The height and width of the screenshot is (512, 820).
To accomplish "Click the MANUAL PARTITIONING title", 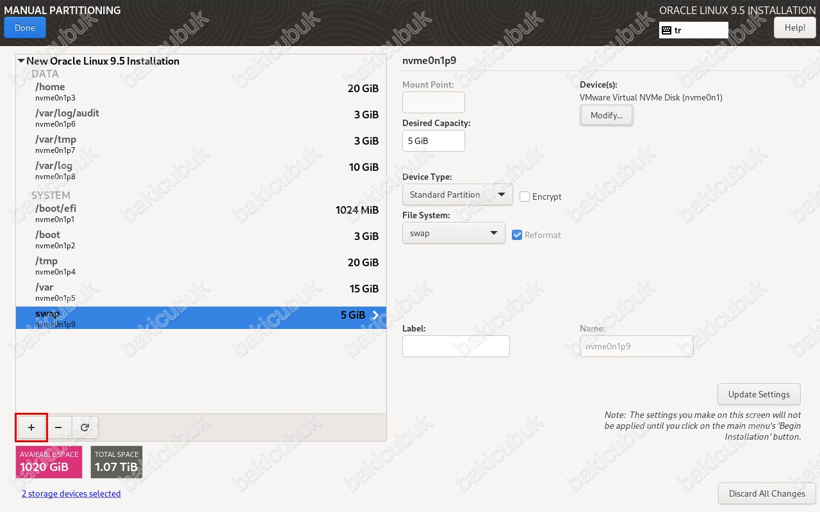I will tap(62, 10).
